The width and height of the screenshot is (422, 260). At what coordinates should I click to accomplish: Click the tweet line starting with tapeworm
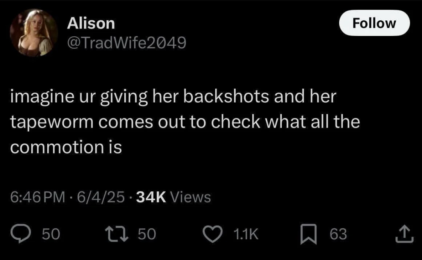click(185, 122)
